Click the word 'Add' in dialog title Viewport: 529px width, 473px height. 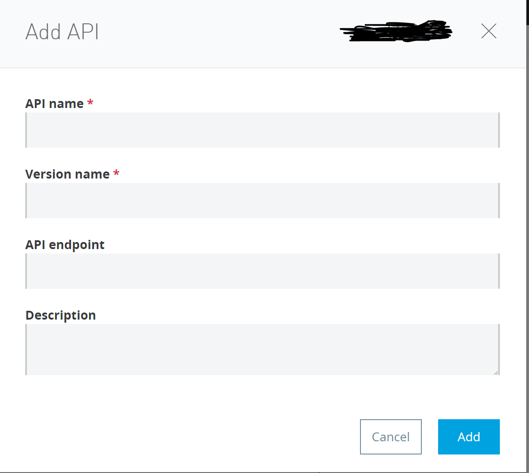43,32
